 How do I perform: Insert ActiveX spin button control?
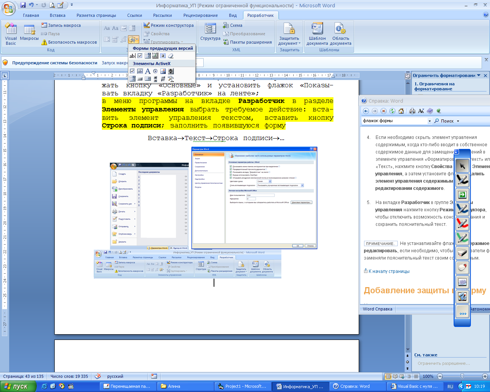pyautogui.click(x=171, y=71)
